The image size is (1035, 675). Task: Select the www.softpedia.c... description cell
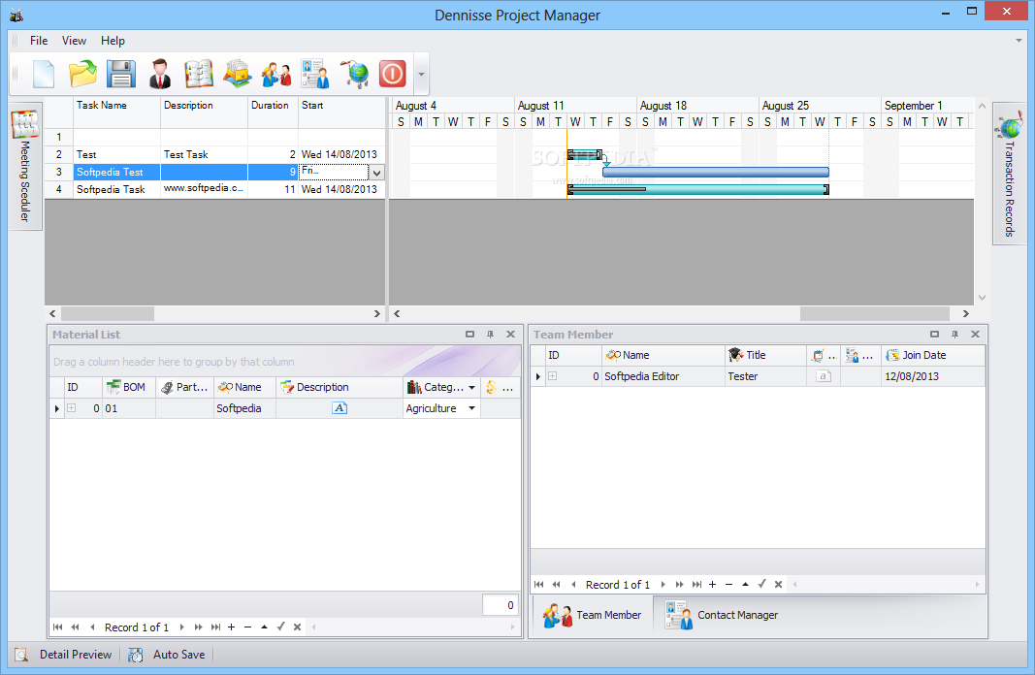tap(204, 189)
